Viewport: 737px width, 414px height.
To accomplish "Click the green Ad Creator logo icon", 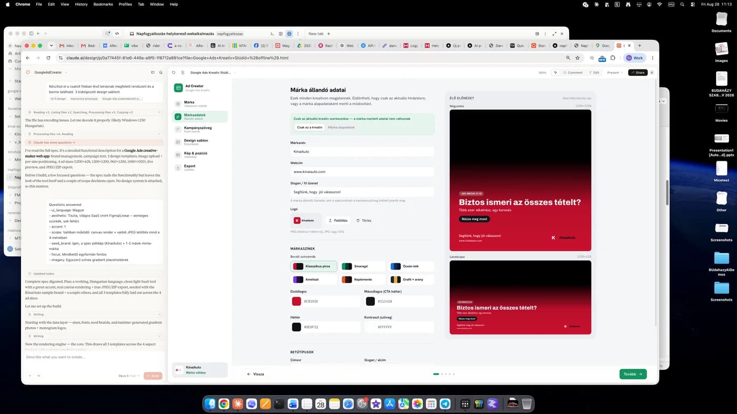I will (x=178, y=88).
